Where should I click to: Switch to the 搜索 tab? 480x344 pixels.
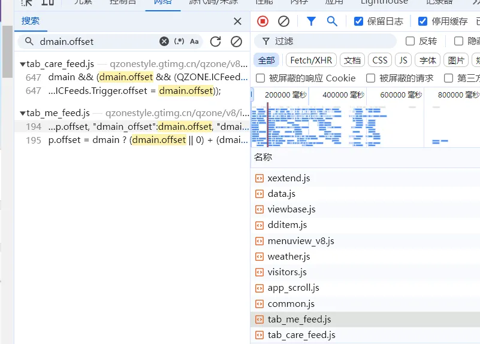tap(31, 21)
